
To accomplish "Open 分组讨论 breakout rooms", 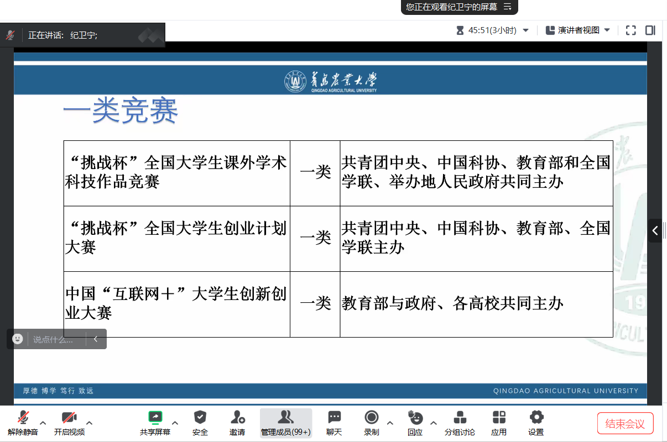I will [460, 423].
